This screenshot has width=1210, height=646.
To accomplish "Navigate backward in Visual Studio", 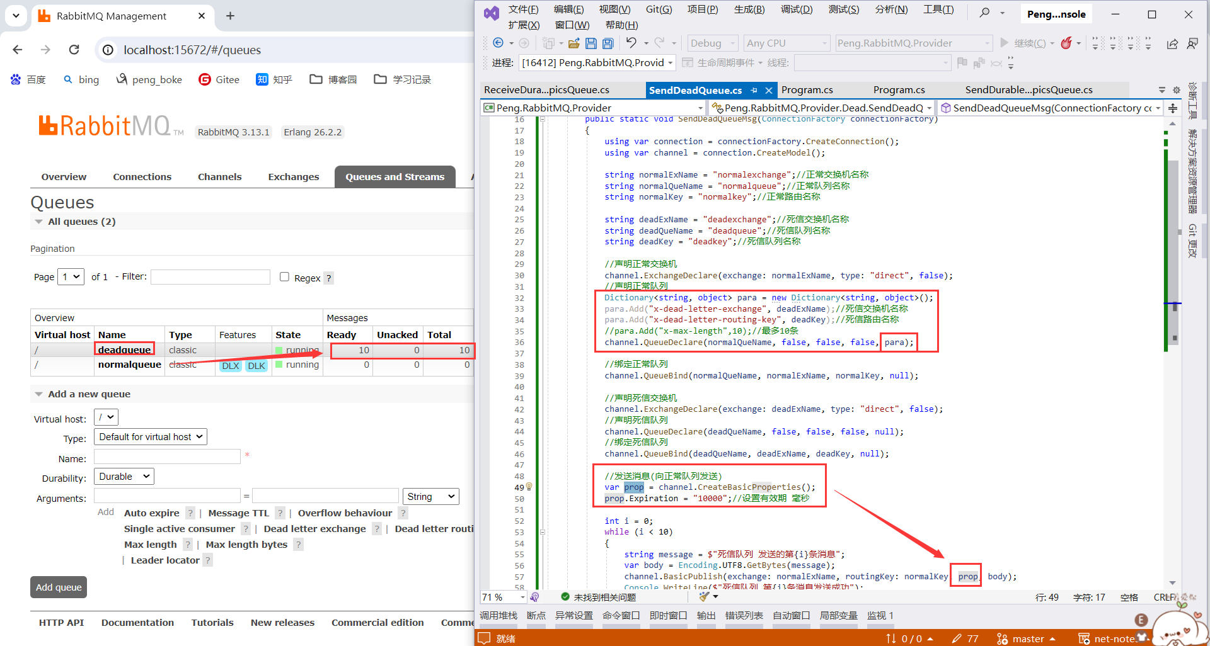I will tap(498, 43).
